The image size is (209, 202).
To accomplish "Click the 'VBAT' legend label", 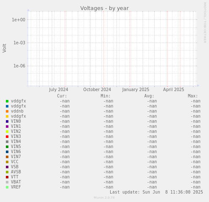I will [16, 182].
